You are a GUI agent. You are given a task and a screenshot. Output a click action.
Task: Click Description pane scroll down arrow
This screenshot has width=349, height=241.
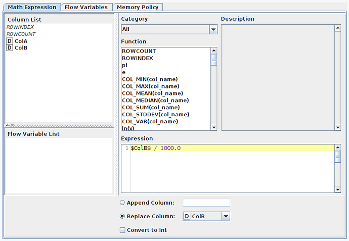[338, 127]
